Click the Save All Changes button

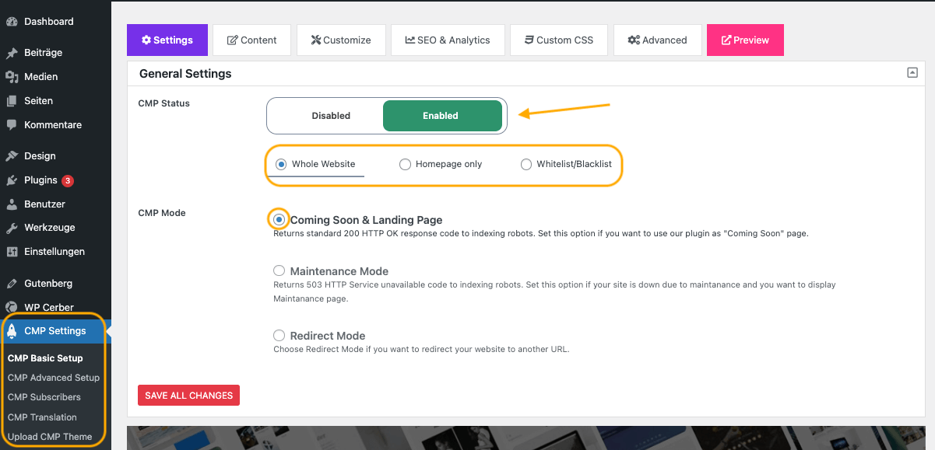[x=188, y=396]
